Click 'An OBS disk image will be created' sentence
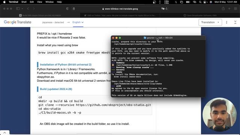The width and height of the screenshot is (240, 135). click(84, 124)
